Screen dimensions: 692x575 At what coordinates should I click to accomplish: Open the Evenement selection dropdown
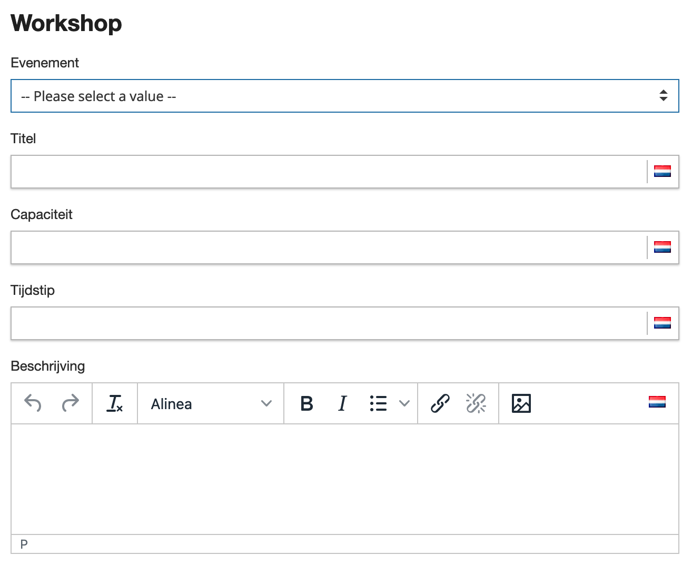[345, 96]
